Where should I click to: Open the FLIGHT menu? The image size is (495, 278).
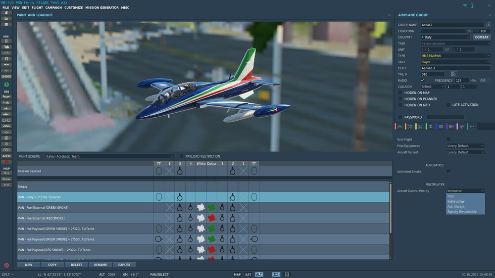(x=37, y=7)
